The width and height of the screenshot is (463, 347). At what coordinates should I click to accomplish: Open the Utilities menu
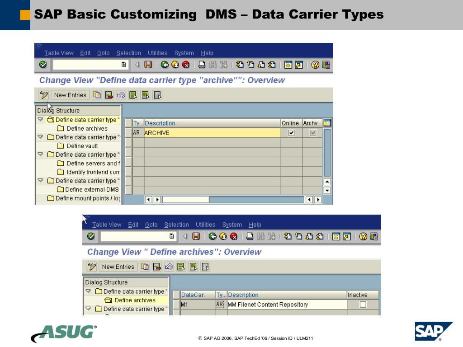pyautogui.click(x=157, y=53)
